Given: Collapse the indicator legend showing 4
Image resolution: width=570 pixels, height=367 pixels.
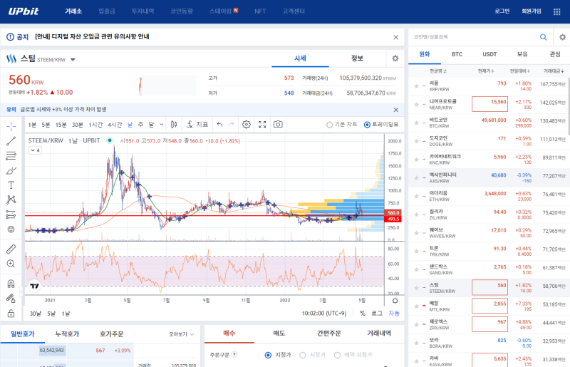Looking at the screenshot, I should [x=35, y=150].
